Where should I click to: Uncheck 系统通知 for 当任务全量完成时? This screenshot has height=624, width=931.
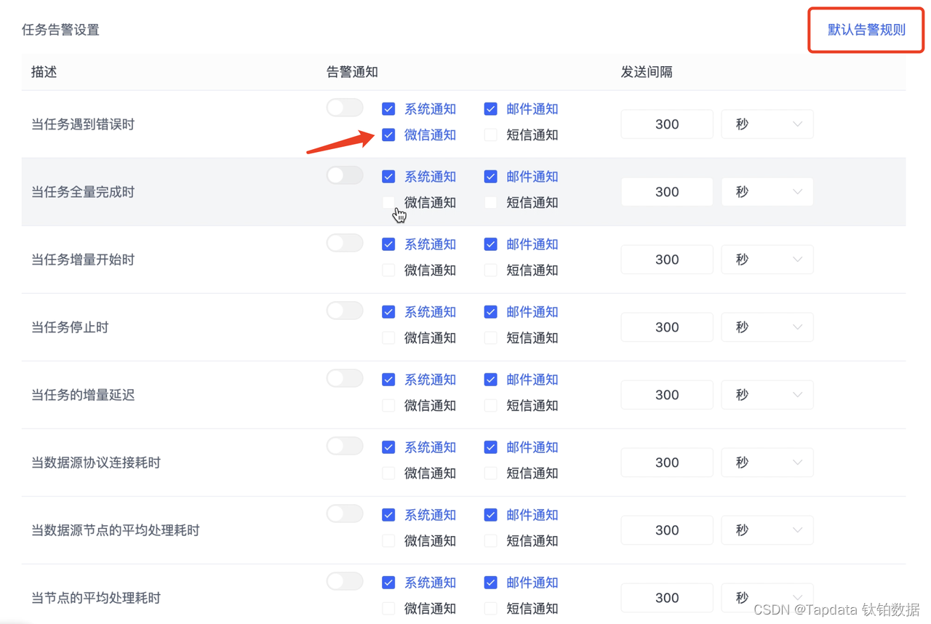[388, 177]
